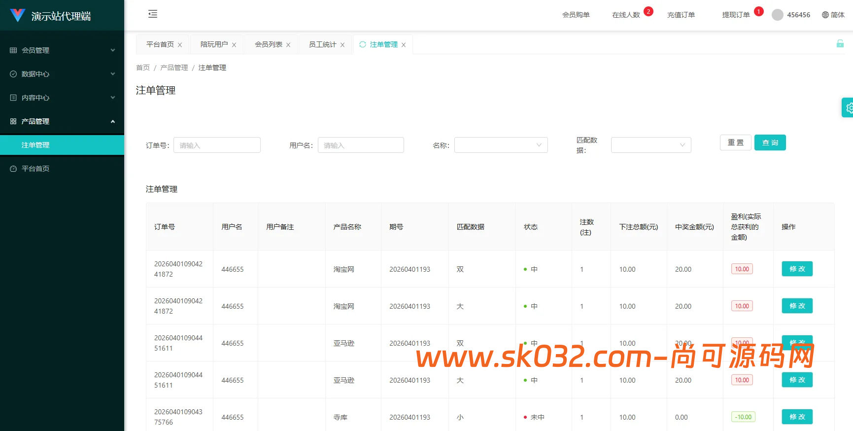853x431 pixels.
Task: Click the 重置 button
Action: [736, 143]
